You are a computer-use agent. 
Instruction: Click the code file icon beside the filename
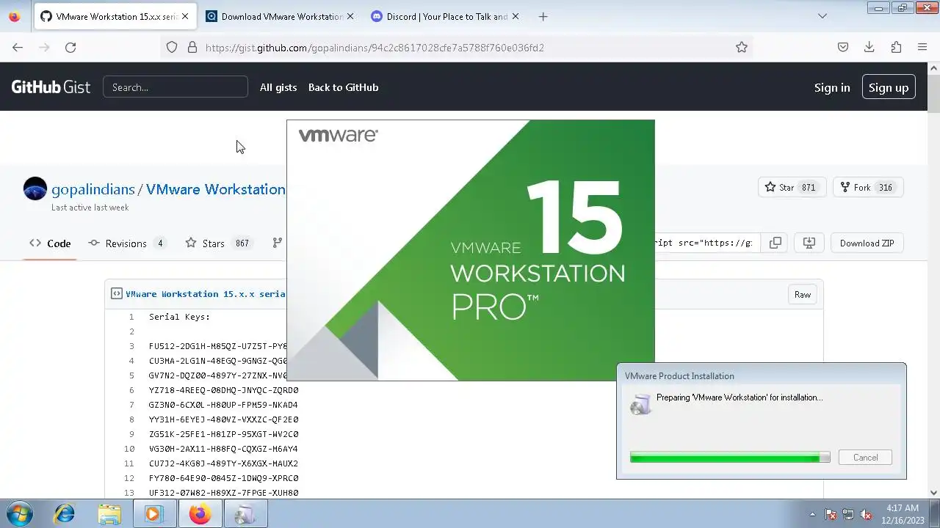[x=116, y=294]
